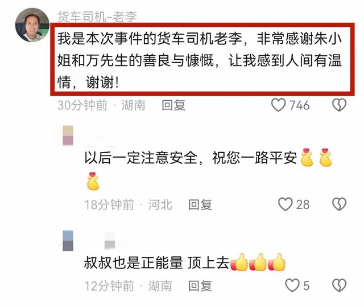364x307 pixels.
Task: Like the comment with 746 likes
Action: (x=278, y=105)
